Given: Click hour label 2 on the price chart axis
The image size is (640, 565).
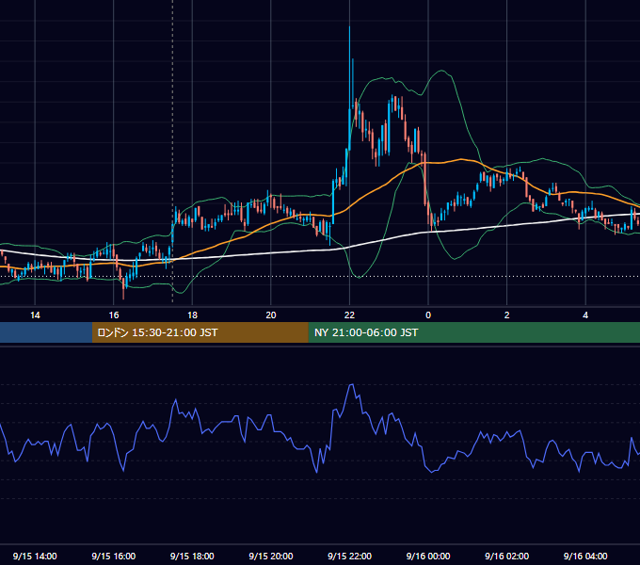Looking at the screenshot, I should tap(506, 315).
